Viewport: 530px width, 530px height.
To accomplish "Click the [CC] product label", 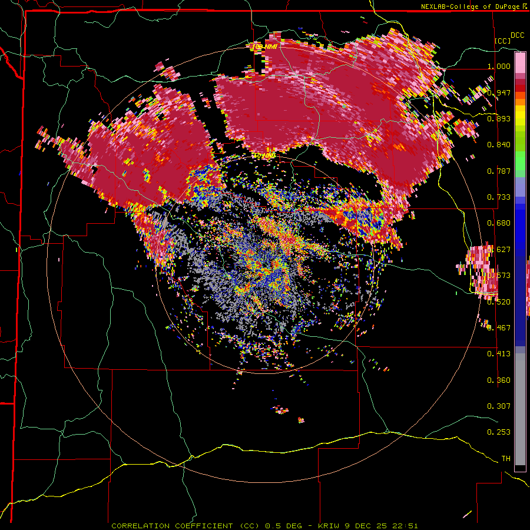I will (x=503, y=41).
